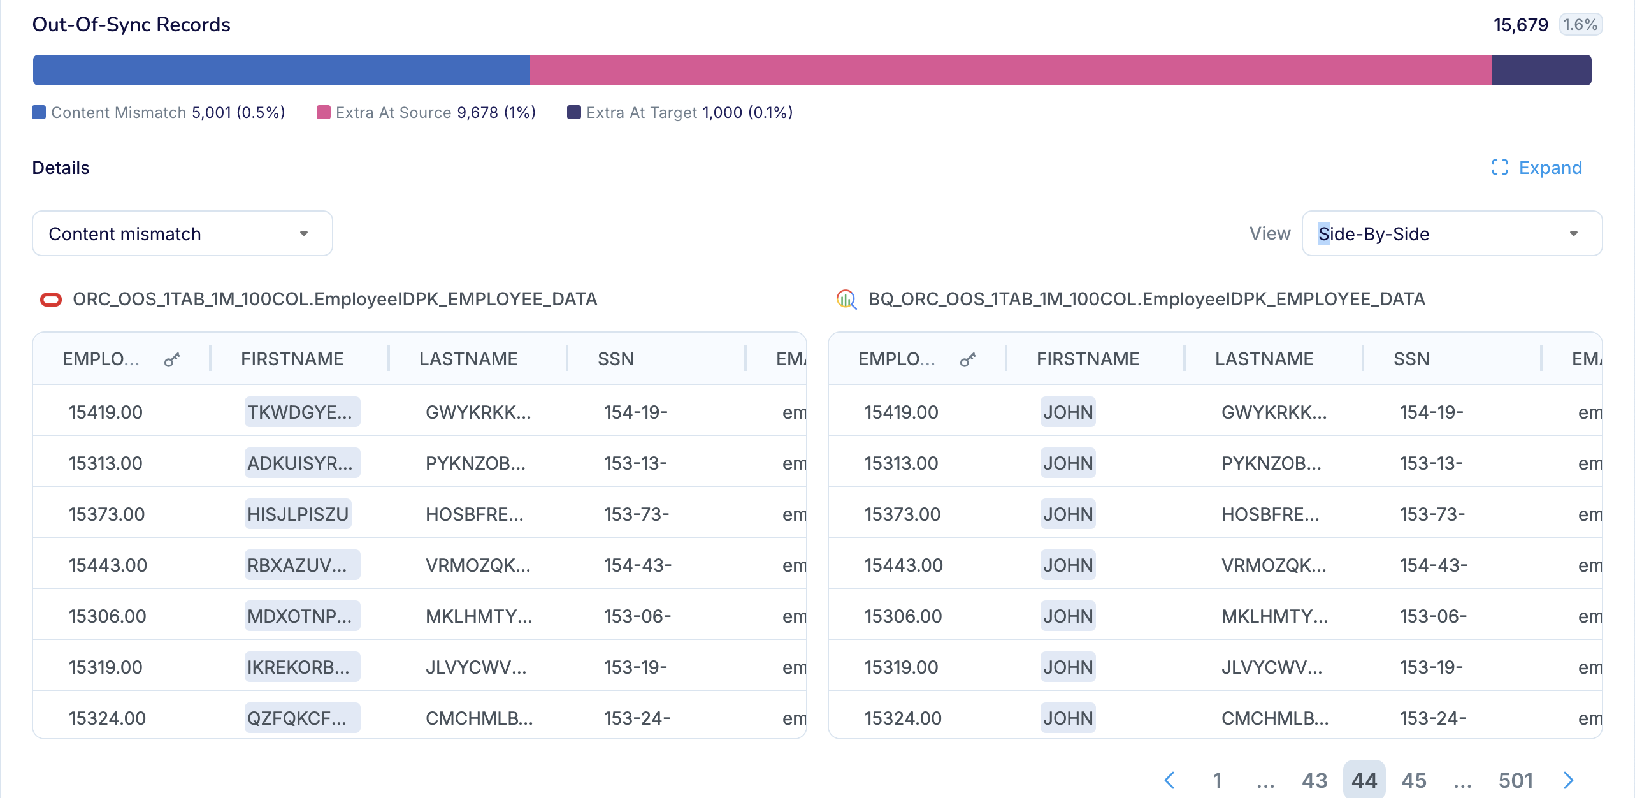
Task: Select the JOHN value in row 15373.00
Action: pos(1067,513)
